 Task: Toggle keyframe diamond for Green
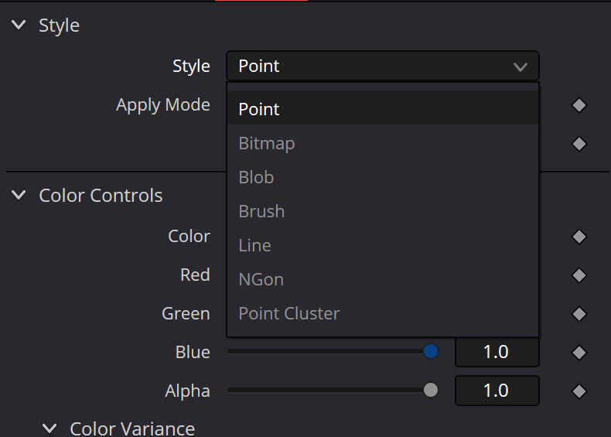tap(579, 314)
